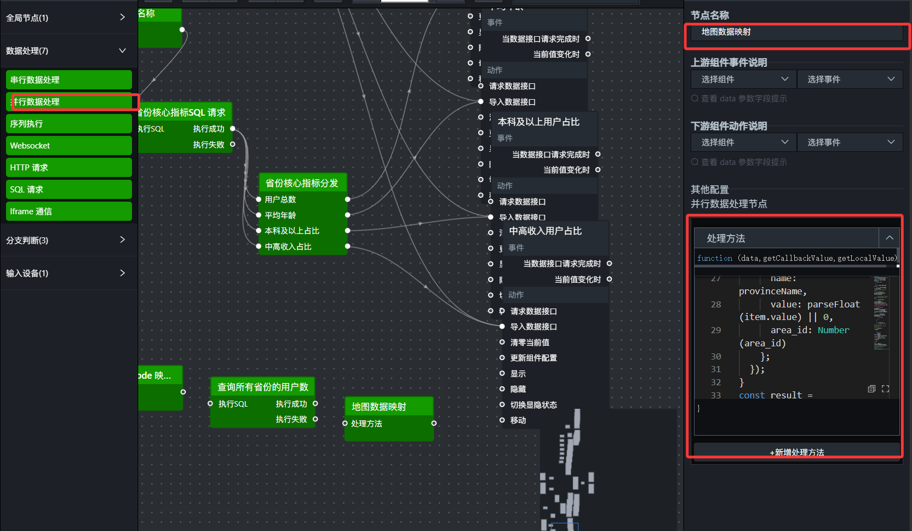Click the 本科及以上占比 output port

click(x=348, y=231)
